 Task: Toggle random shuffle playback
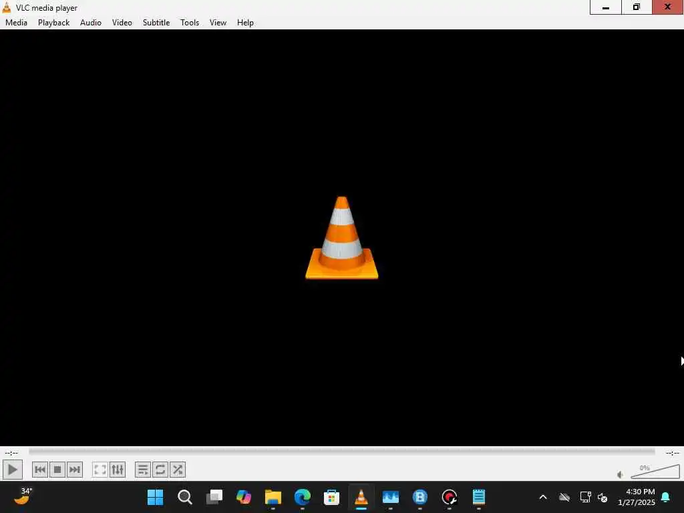pos(178,470)
